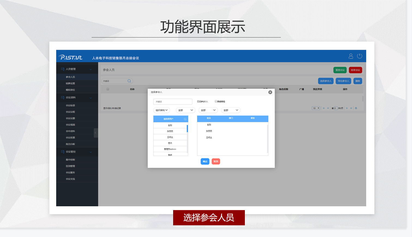The width and height of the screenshot is (412, 237).
Task: Toggle the 自动排位 checkbox
Action: pos(216,101)
